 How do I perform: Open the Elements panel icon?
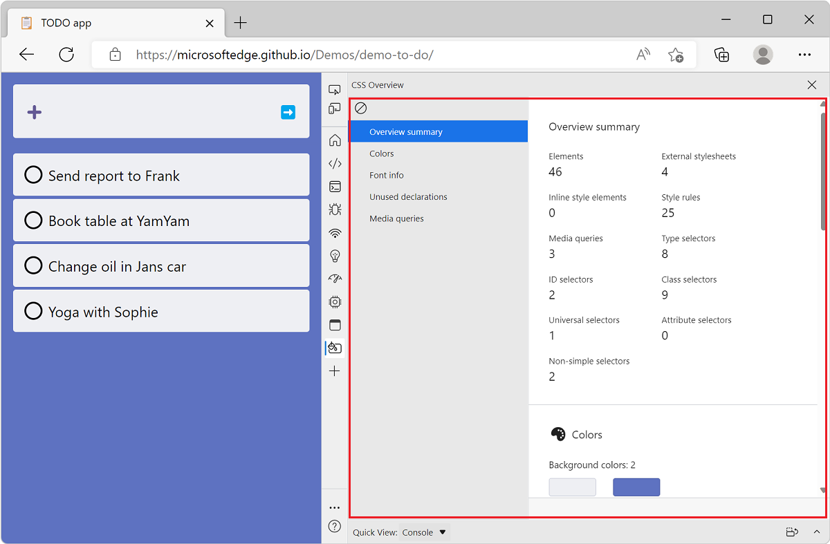point(334,163)
